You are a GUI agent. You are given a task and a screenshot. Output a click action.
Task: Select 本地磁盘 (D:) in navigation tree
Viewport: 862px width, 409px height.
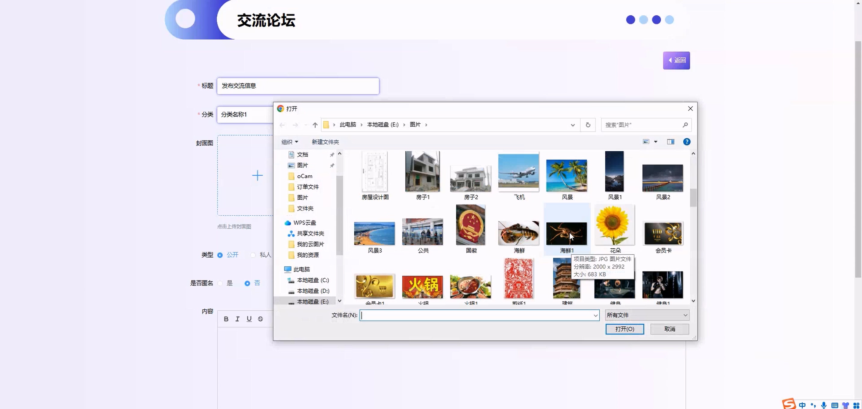[313, 291]
